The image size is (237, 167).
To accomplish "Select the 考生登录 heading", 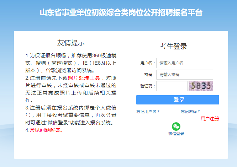I will 173,46.
